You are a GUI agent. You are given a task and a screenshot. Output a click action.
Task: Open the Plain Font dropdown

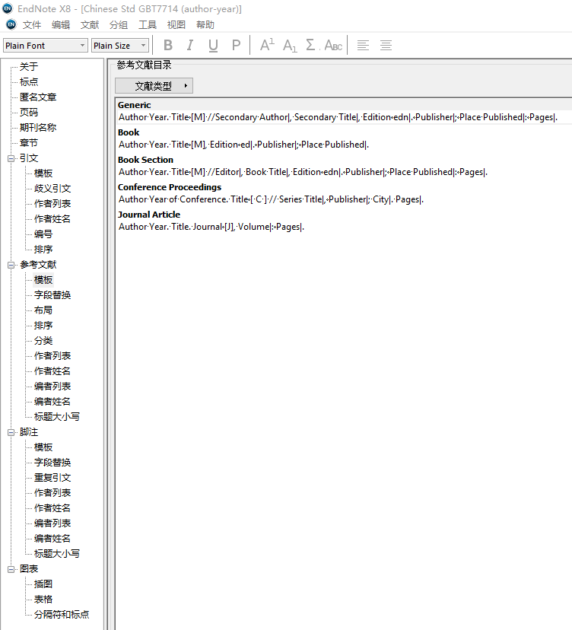pyautogui.click(x=46, y=46)
